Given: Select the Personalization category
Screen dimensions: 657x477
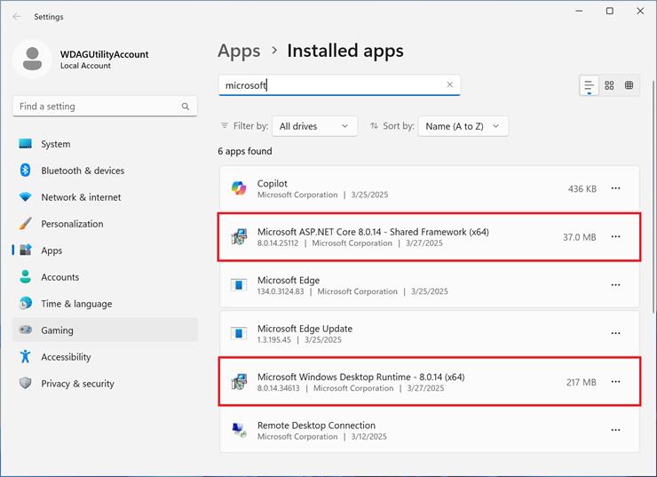Looking at the screenshot, I should (72, 224).
